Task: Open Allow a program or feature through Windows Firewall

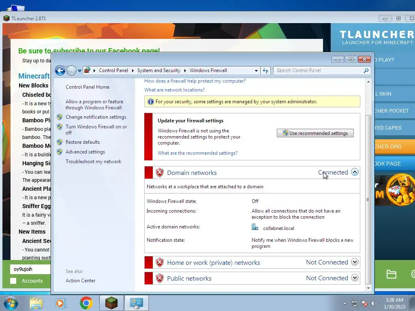Action: pos(94,105)
